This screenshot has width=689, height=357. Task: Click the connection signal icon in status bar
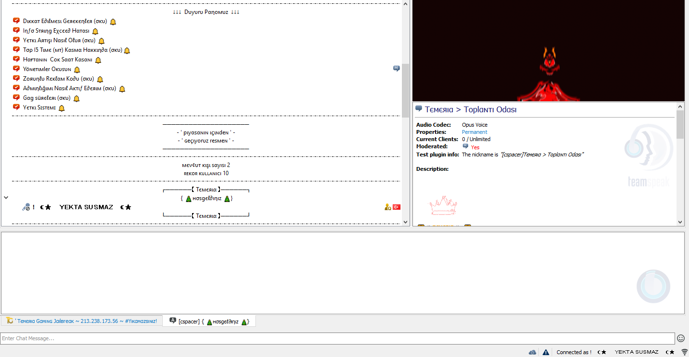tap(685, 352)
